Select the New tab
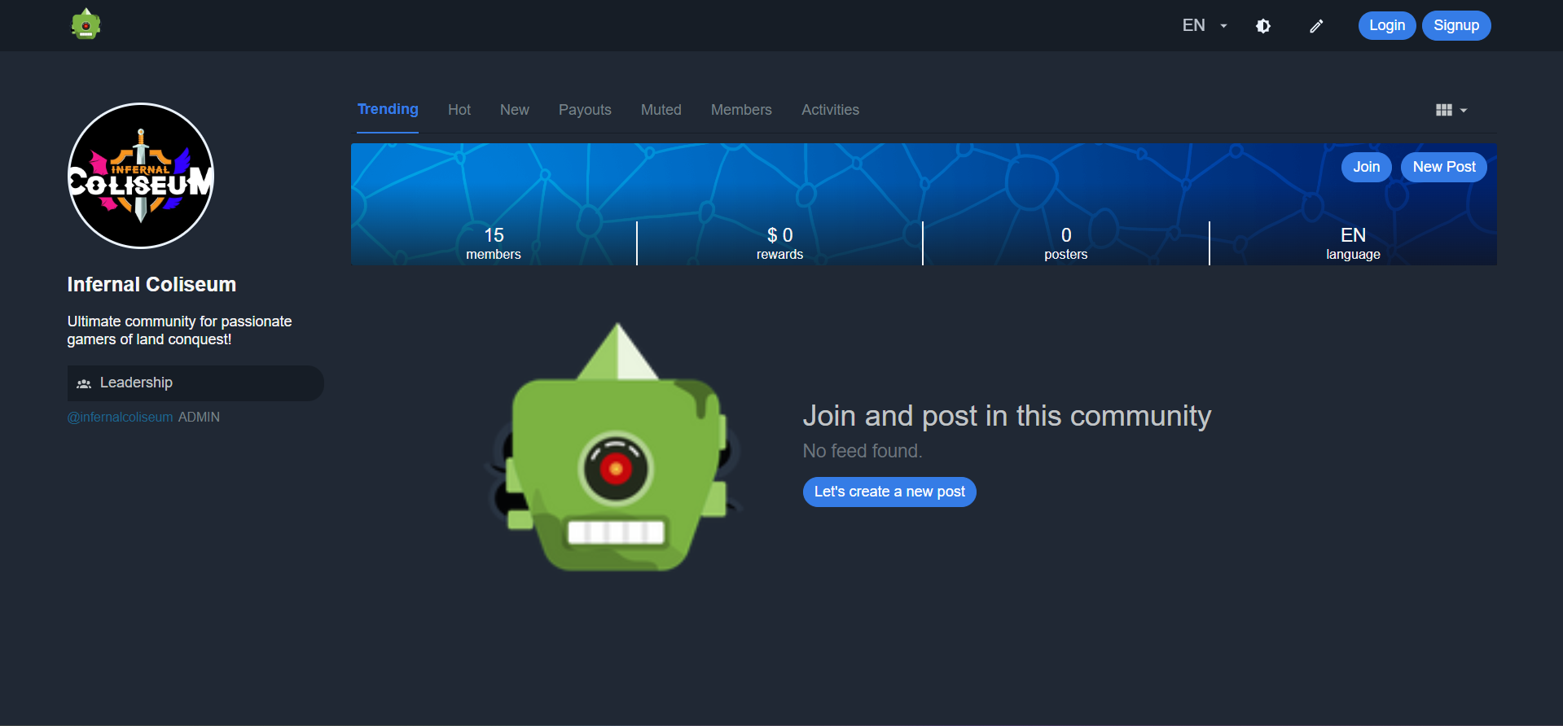 coord(515,110)
